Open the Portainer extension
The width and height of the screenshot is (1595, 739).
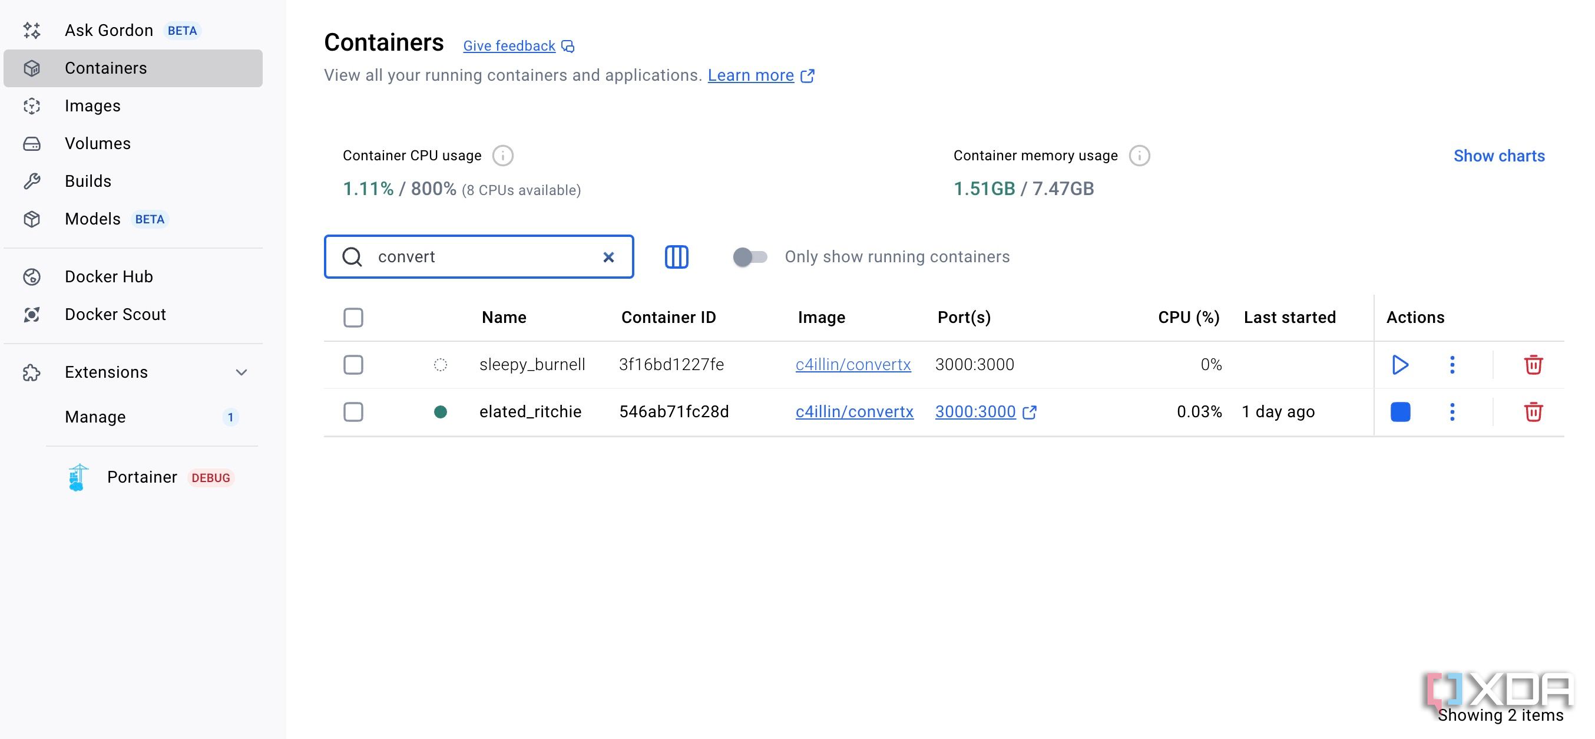152,477
